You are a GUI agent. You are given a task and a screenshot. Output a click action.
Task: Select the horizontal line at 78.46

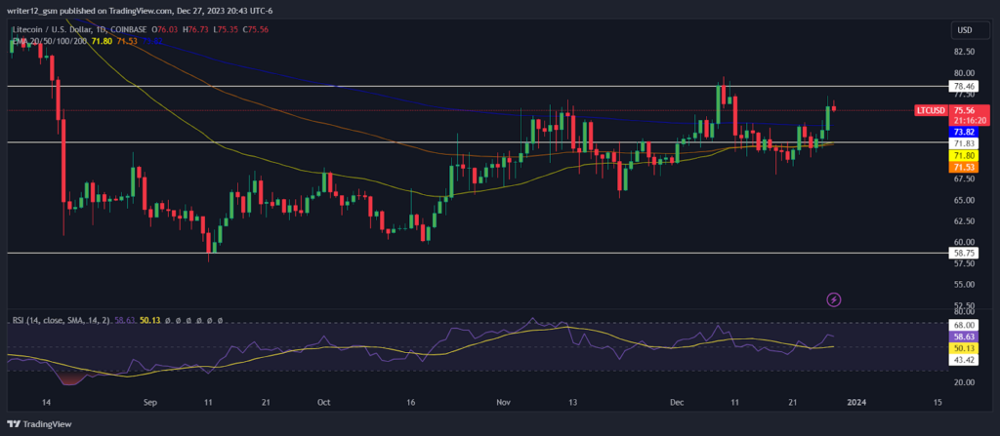point(477,86)
